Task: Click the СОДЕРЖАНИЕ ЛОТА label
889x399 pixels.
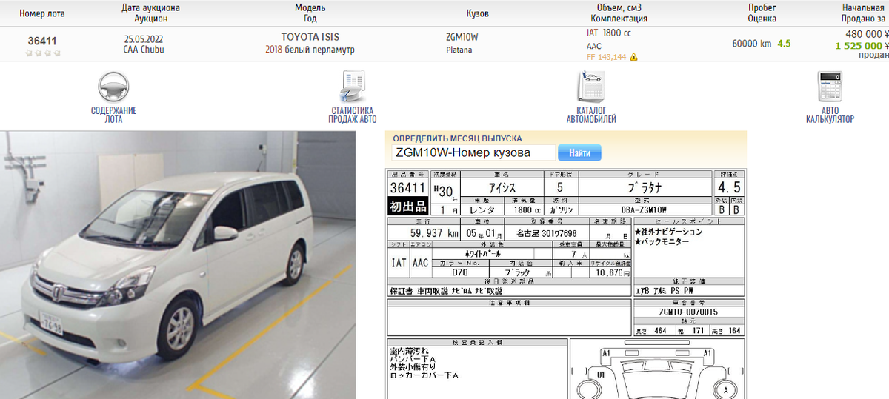Action: point(113,115)
